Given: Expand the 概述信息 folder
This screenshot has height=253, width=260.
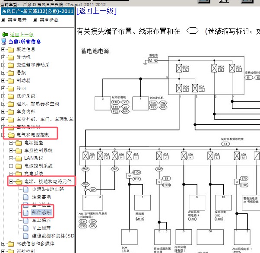Looking at the screenshot, I should (x=3, y=49).
